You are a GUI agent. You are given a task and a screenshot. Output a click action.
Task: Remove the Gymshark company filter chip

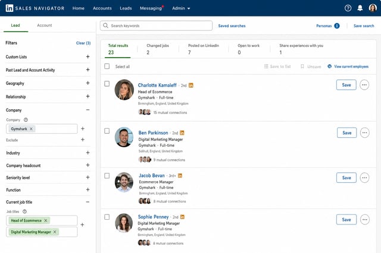tap(31, 129)
